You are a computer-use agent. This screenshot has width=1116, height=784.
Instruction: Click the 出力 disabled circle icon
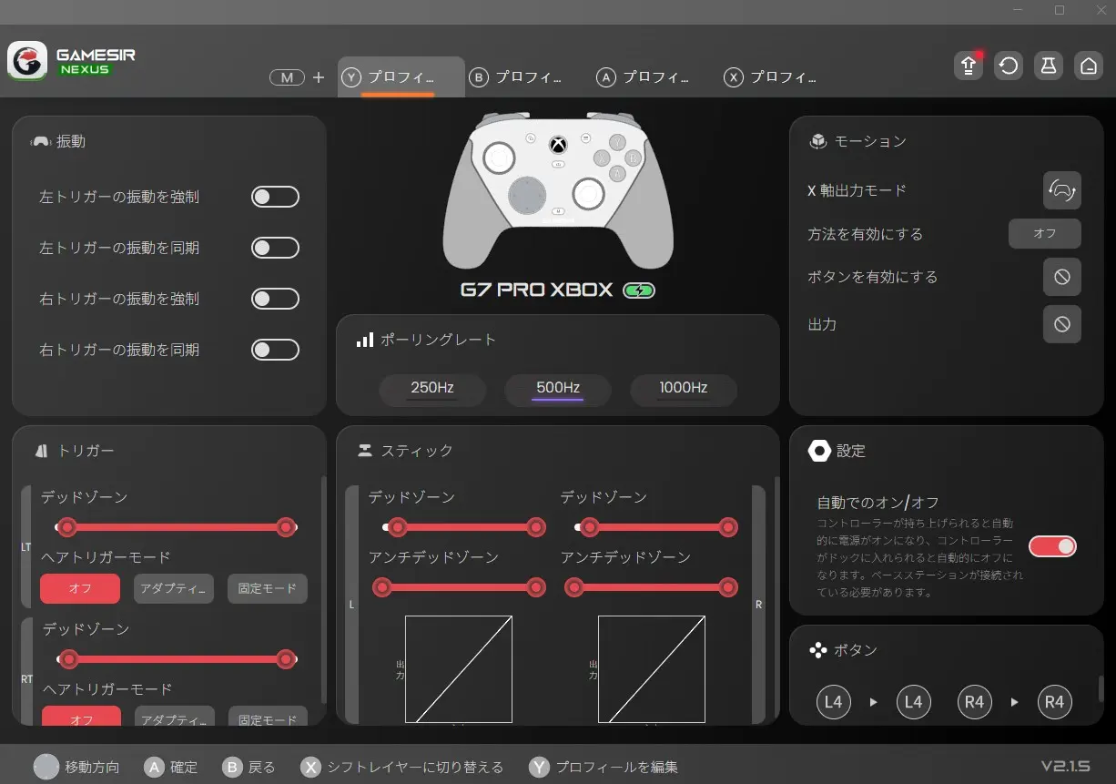(1061, 324)
